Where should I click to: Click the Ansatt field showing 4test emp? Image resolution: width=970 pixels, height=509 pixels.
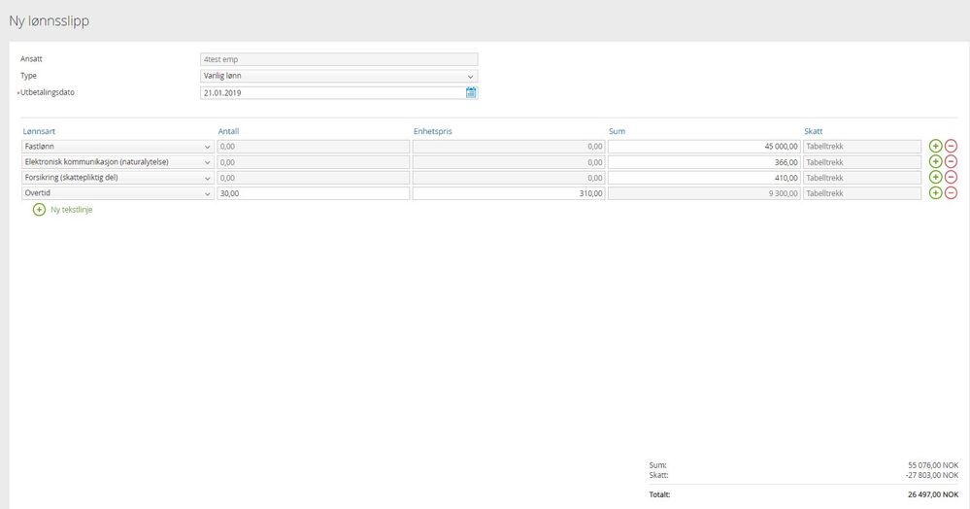339,59
